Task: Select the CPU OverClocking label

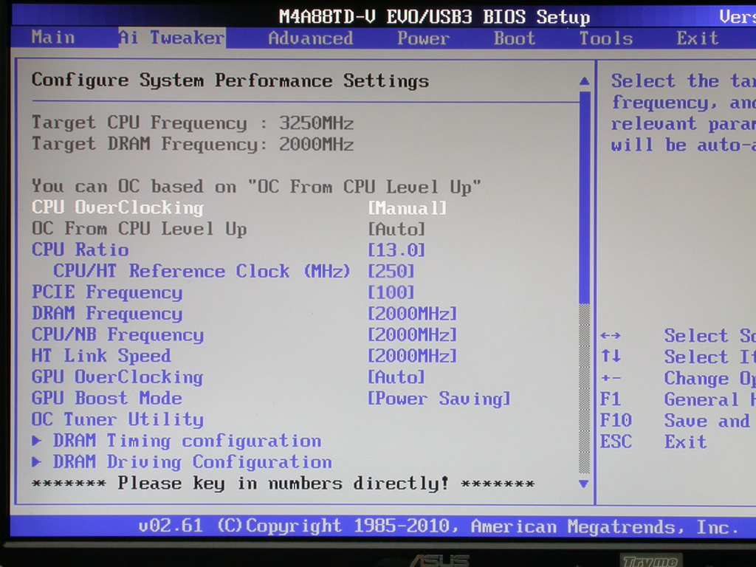Action: (117, 207)
